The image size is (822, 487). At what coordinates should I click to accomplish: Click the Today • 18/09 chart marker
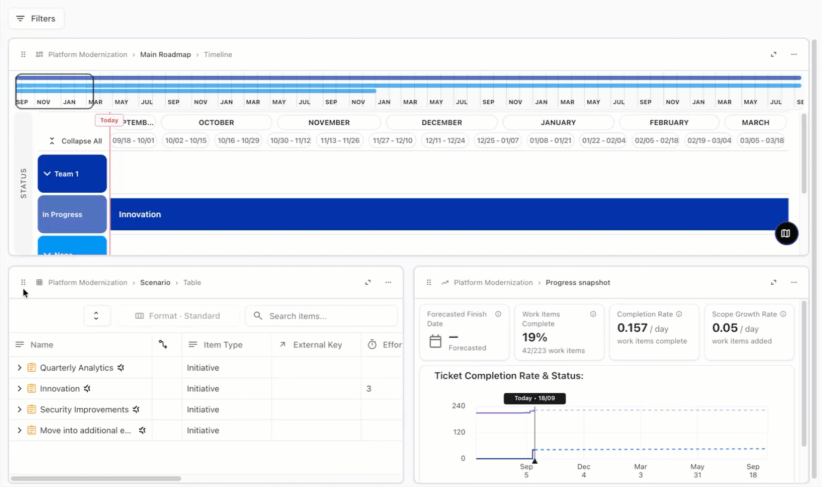tap(534, 398)
